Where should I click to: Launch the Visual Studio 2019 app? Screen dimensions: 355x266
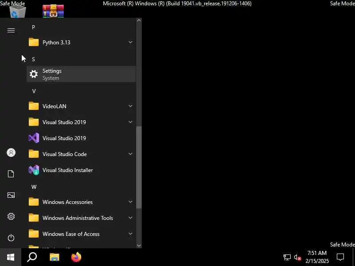click(x=81, y=138)
